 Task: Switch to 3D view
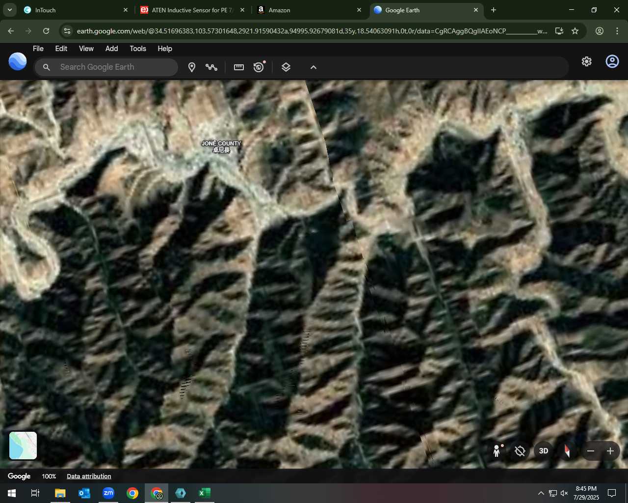[544, 451]
